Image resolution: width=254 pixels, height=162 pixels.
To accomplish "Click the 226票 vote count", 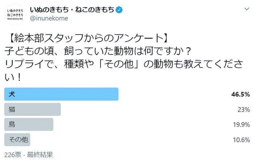I will (12, 154).
